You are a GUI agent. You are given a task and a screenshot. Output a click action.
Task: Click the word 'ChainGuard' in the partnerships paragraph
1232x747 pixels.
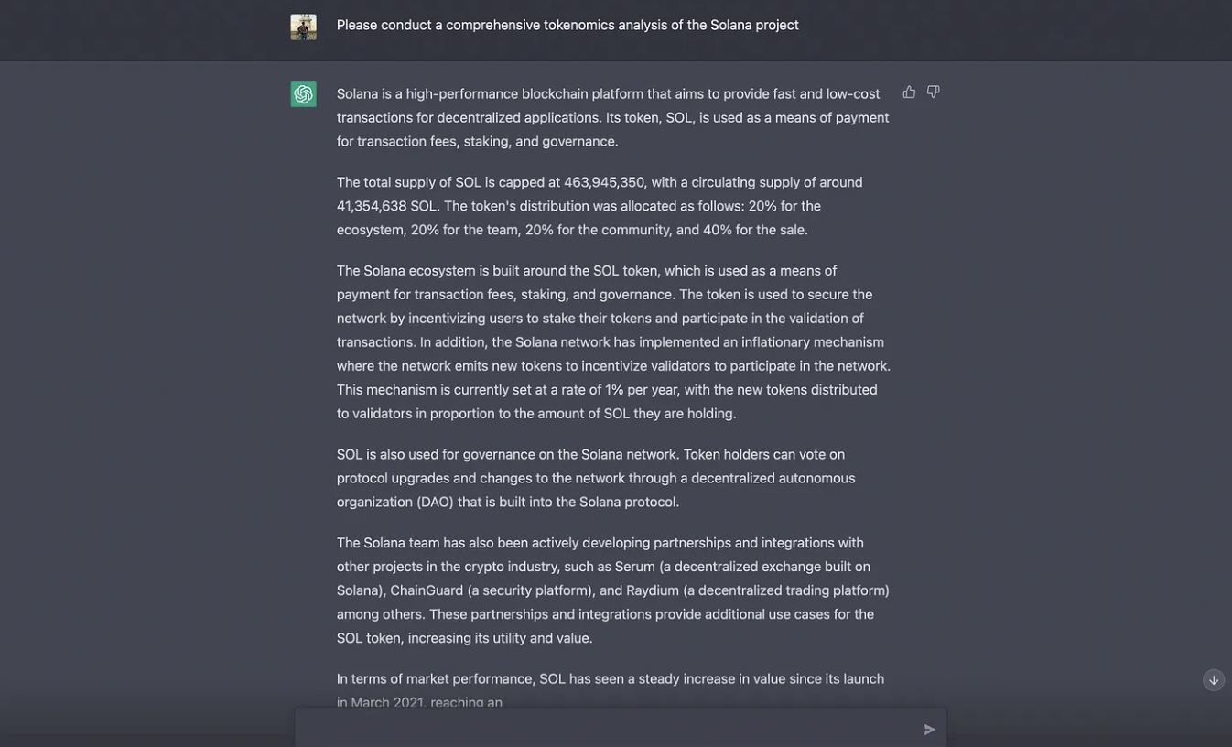coord(427,590)
